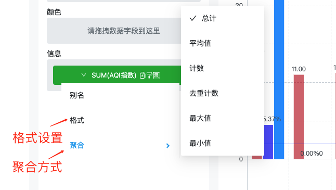Click the 信息 section label
The width and height of the screenshot is (336, 190).
click(x=54, y=54)
